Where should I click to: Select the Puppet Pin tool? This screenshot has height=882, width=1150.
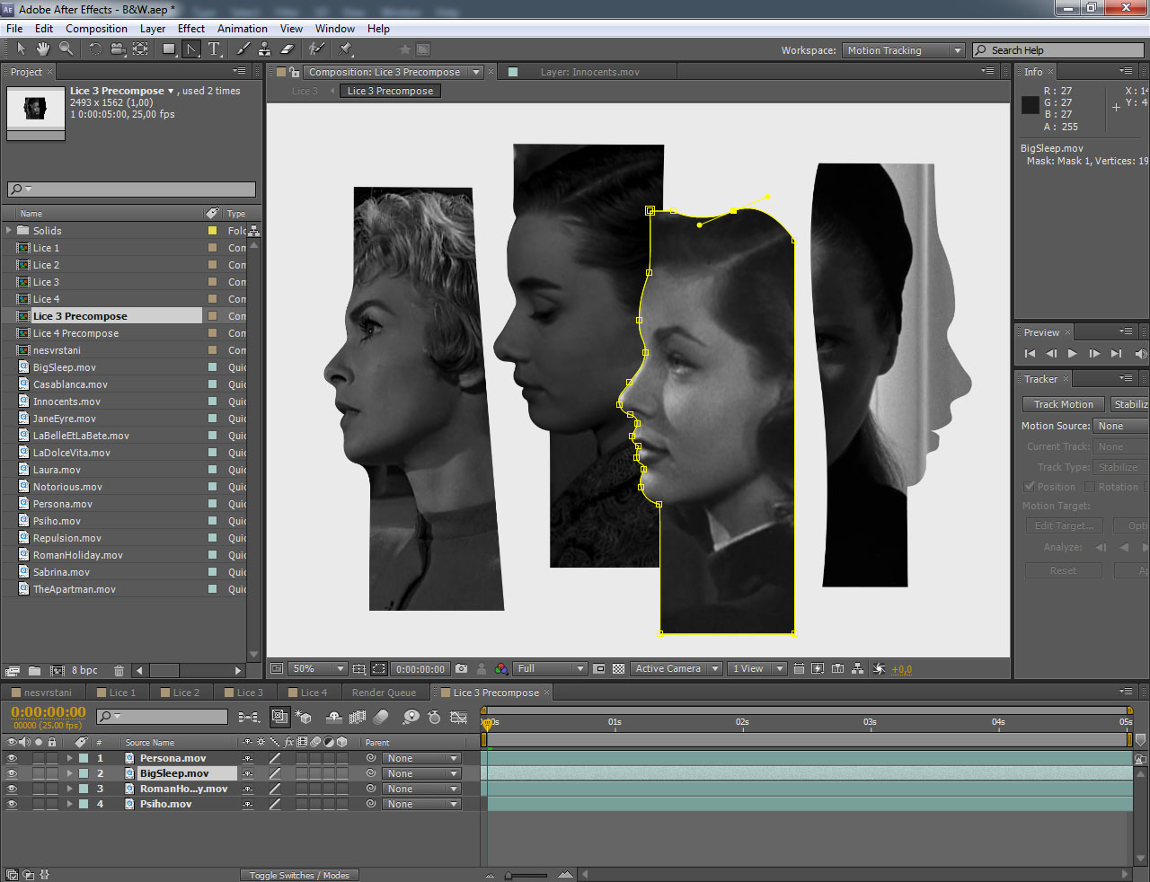pos(346,49)
